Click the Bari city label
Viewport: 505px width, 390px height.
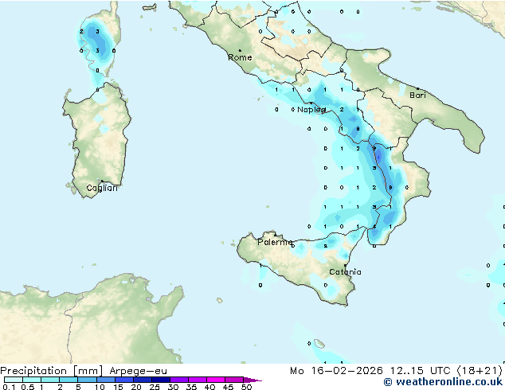coord(417,96)
